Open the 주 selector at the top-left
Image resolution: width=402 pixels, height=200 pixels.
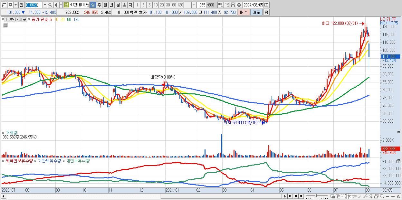pos(11,5)
